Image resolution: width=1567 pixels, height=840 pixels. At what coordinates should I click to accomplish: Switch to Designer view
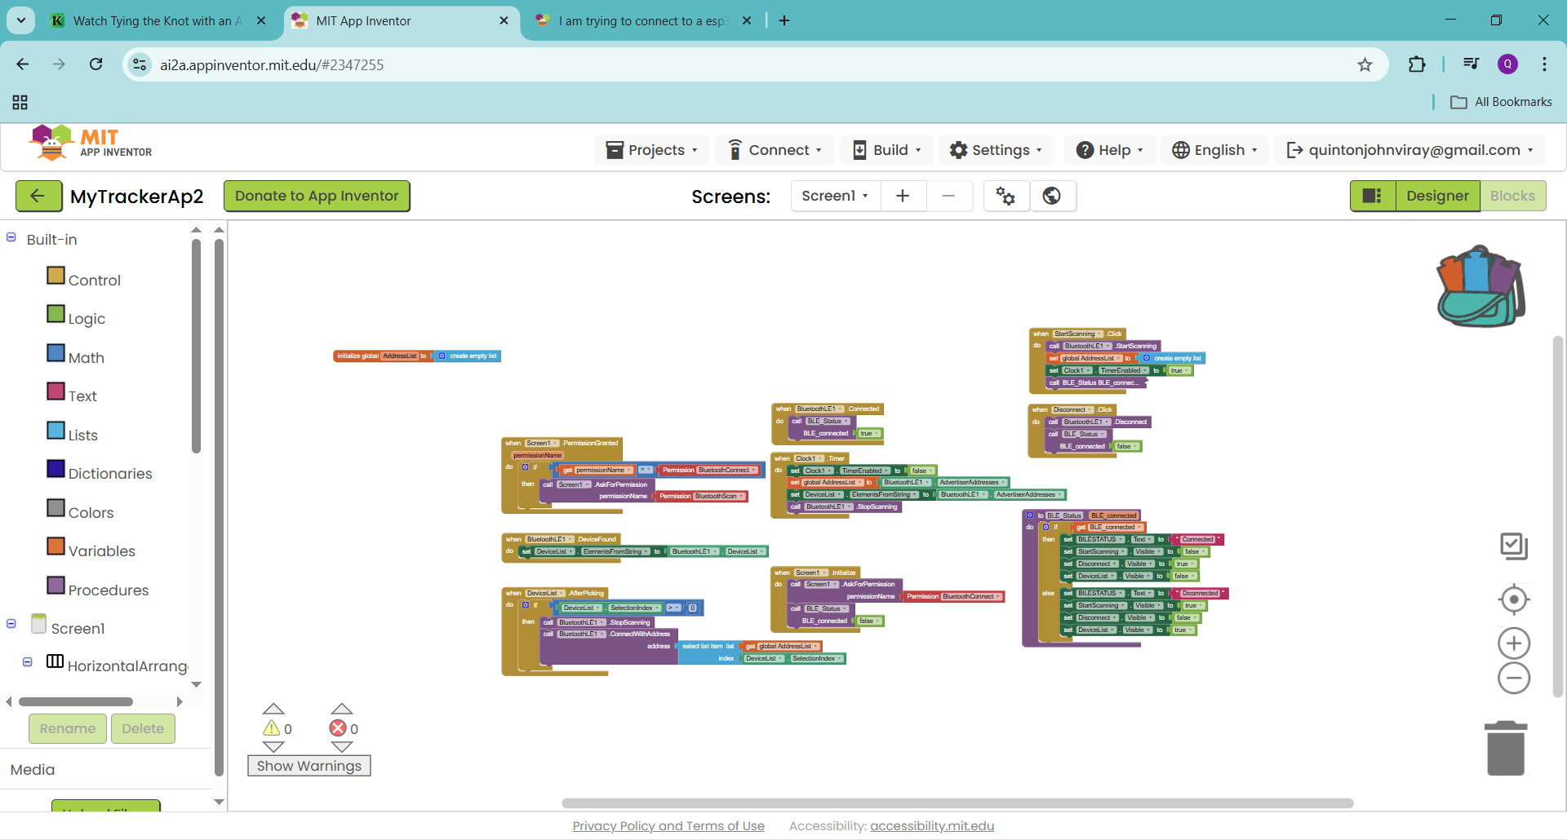click(x=1437, y=196)
